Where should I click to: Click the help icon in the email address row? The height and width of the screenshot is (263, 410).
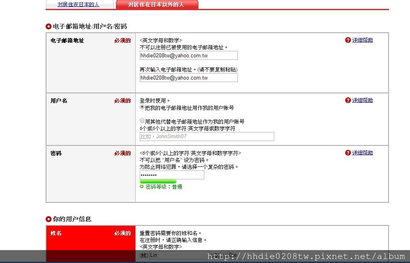point(348,40)
